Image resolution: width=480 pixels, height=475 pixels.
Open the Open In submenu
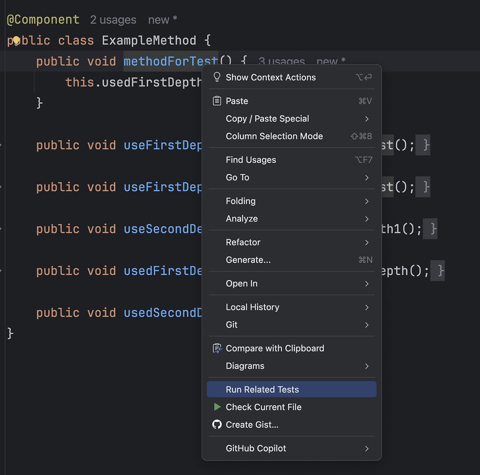coord(291,283)
